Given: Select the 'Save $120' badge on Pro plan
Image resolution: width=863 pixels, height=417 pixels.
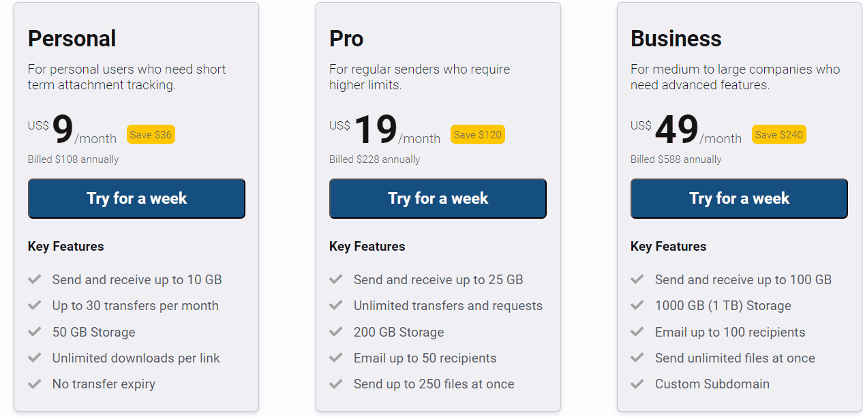Looking at the screenshot, I should pos(478,134).
